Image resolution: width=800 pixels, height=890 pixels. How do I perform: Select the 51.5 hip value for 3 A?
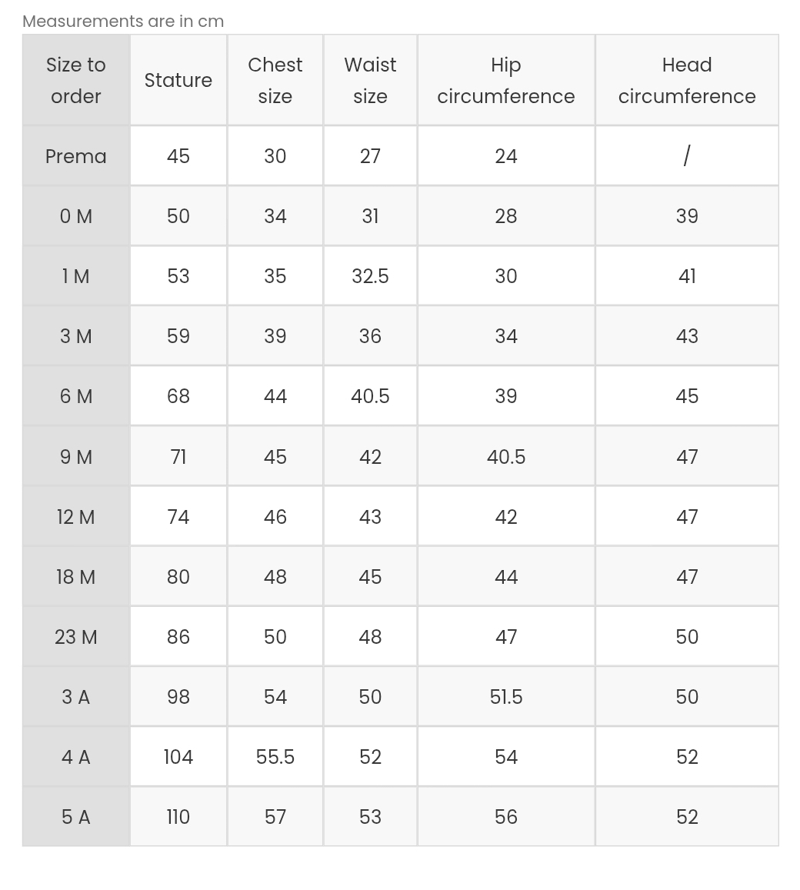(x=506, y=697)
